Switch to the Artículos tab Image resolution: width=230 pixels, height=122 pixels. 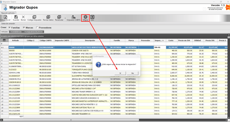[x=5, y=32]
